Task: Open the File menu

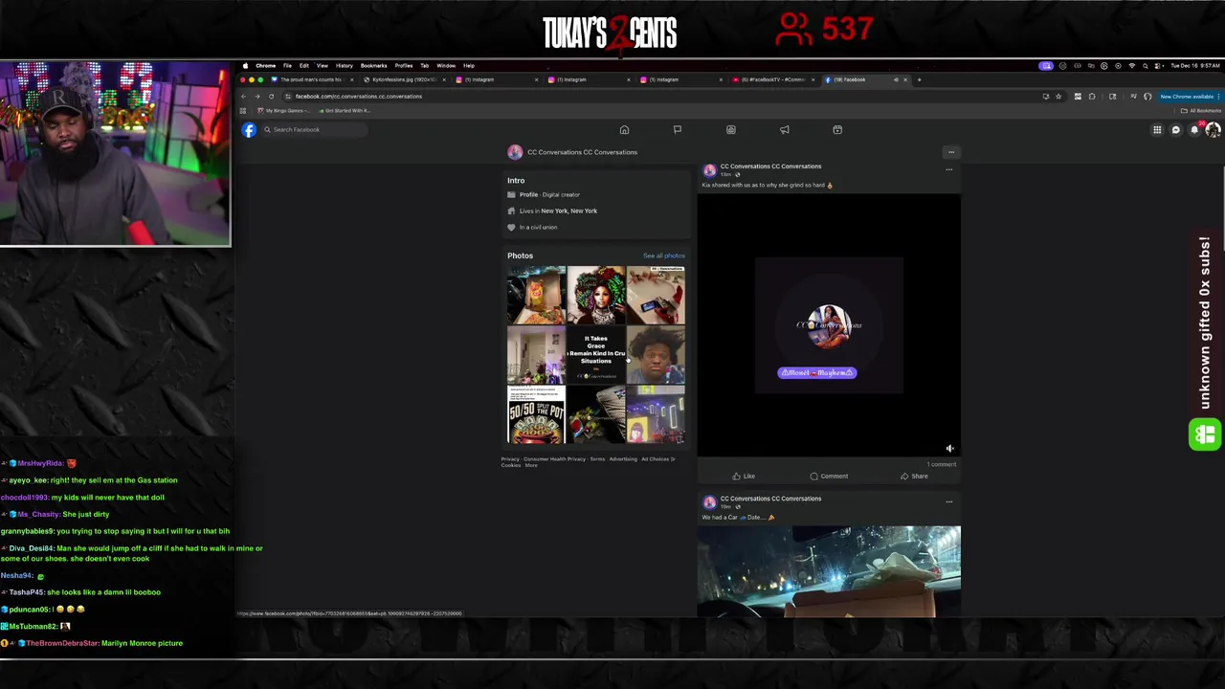Action: tap(287, 66)
